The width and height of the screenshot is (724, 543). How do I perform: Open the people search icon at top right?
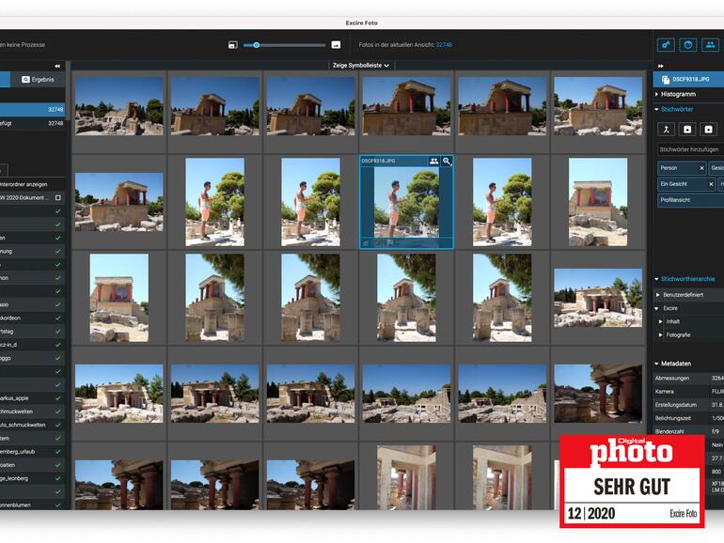[x=710, y=45]
